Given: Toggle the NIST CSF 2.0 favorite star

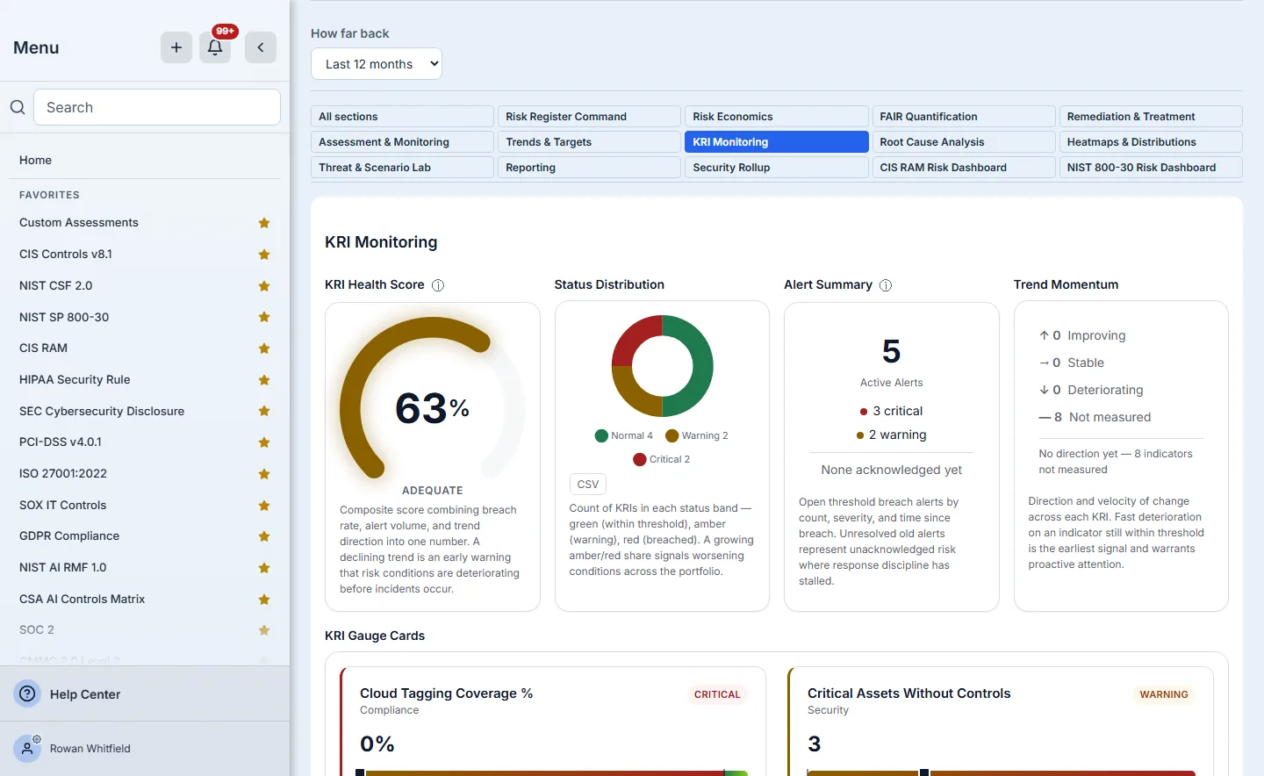Looking at the screenshot, I should pyautogui.click(x=264, y=286).
